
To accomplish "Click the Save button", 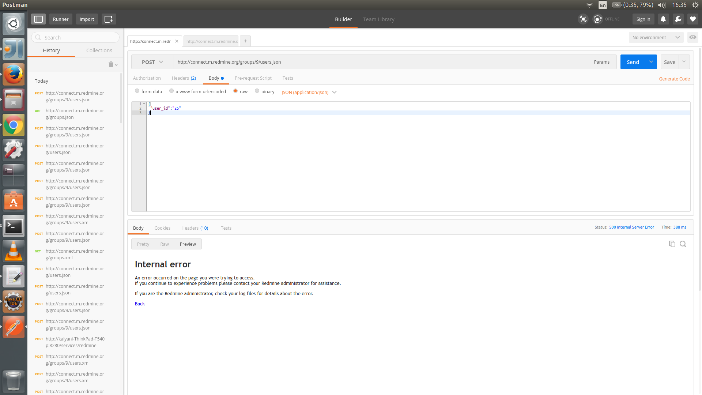I will pyautogui.click(x=669, y=62).
